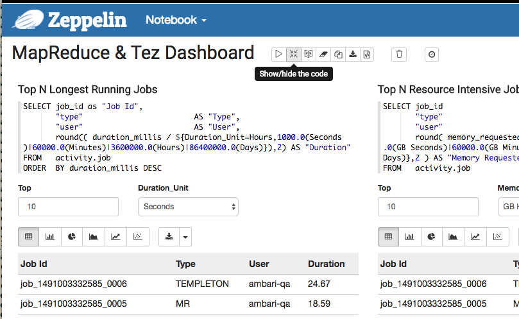Download the longest running jobs data

[169, 237]
